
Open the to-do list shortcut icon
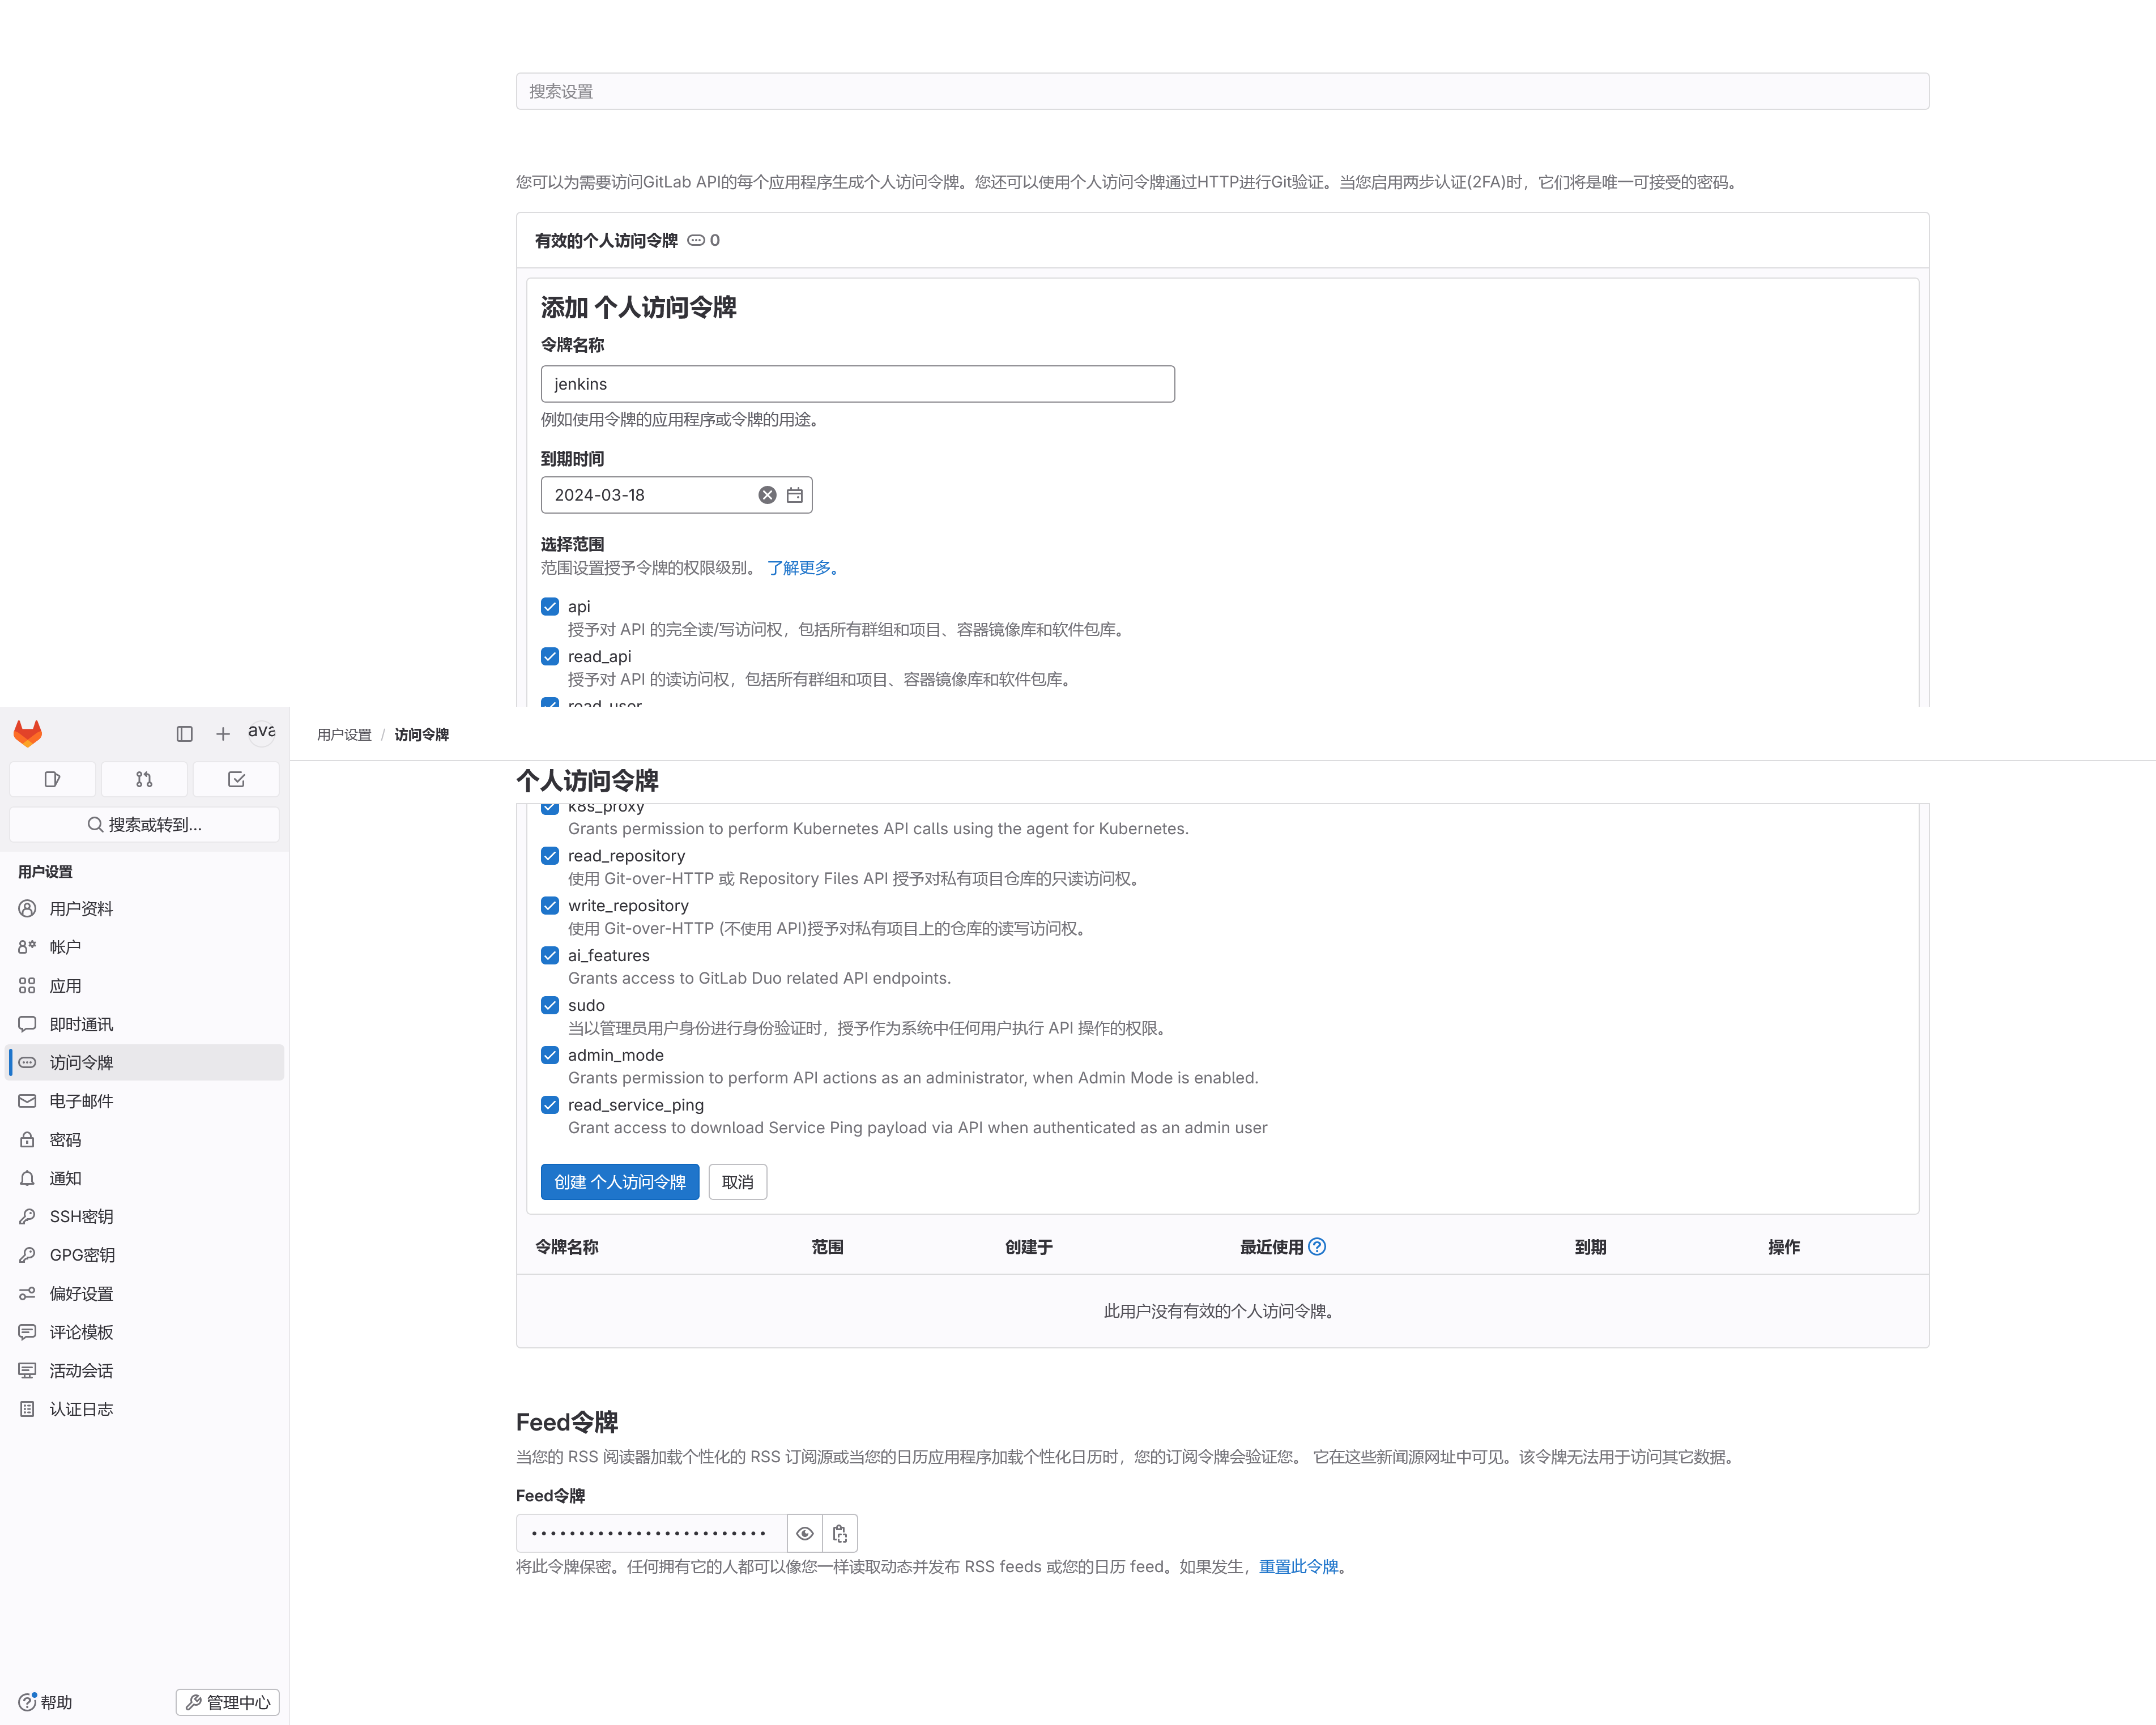236,779
